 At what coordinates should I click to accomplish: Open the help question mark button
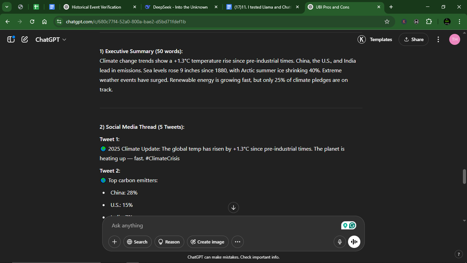[459, 254]
